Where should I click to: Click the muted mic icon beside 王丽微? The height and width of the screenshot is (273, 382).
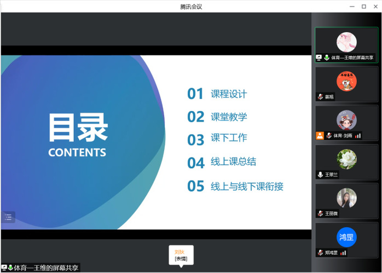tap(320, 213)
